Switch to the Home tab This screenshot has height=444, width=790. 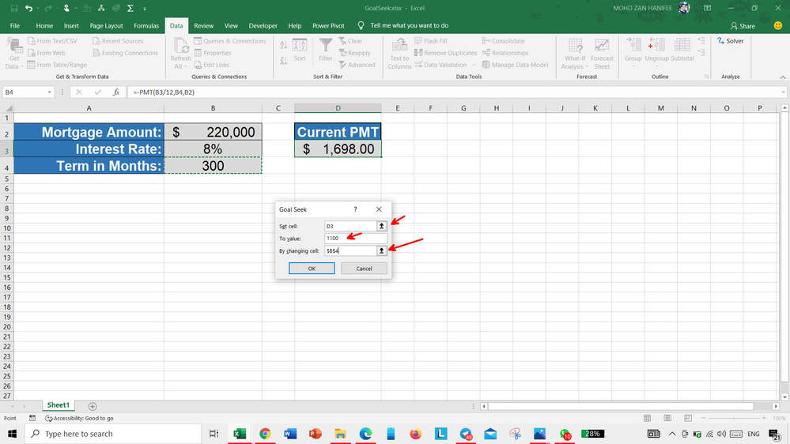(x=44, y=25)
